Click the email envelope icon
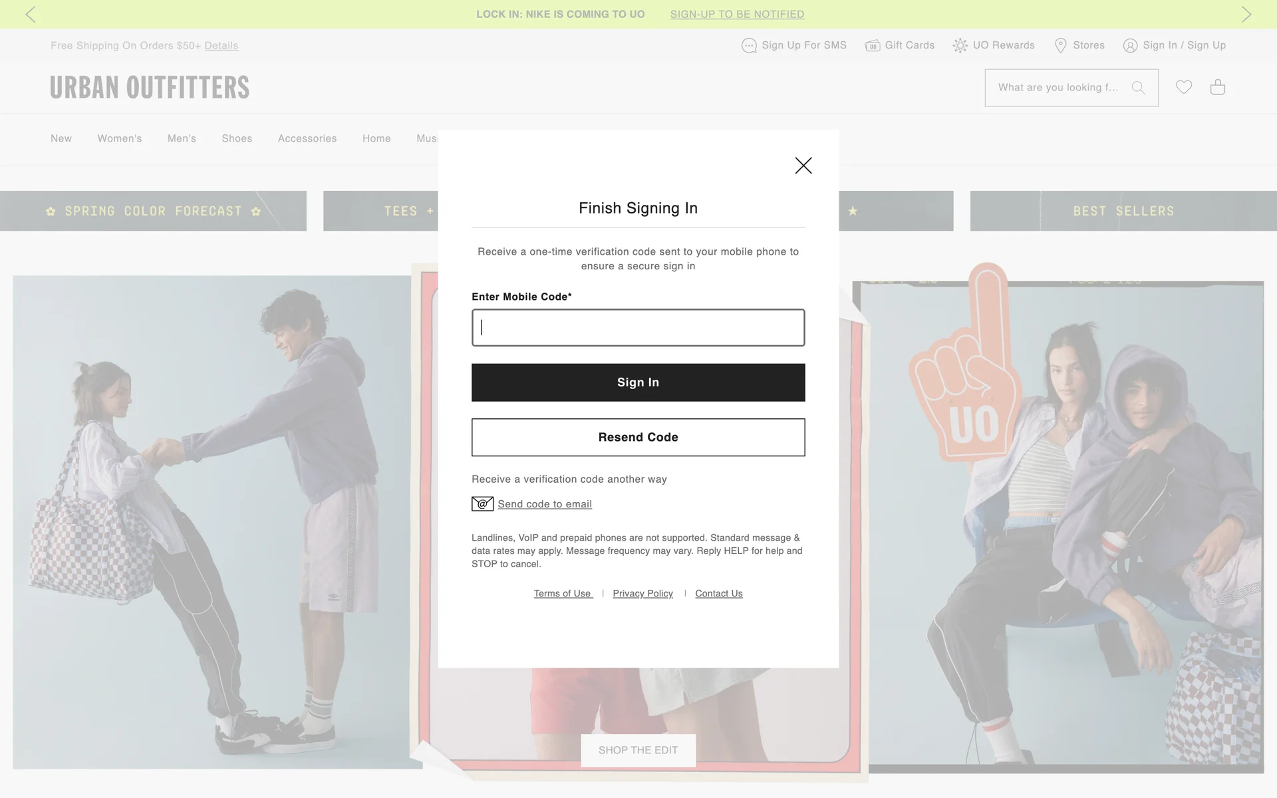Viewport: 1277px width, 798px height. click(482, 504)
